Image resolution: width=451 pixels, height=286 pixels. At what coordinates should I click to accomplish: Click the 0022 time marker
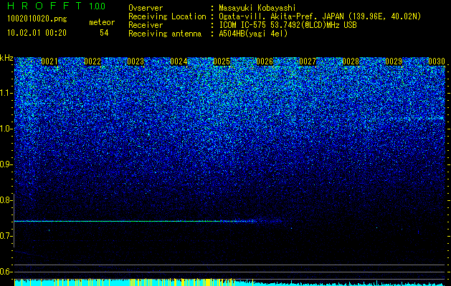pos(92,61)
